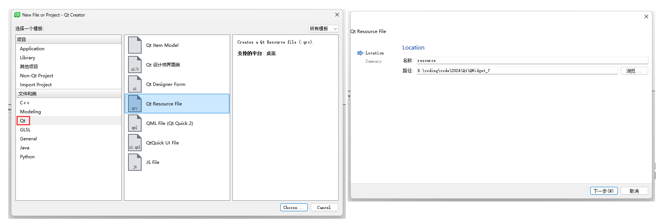Click the 项目 section header

69,39
